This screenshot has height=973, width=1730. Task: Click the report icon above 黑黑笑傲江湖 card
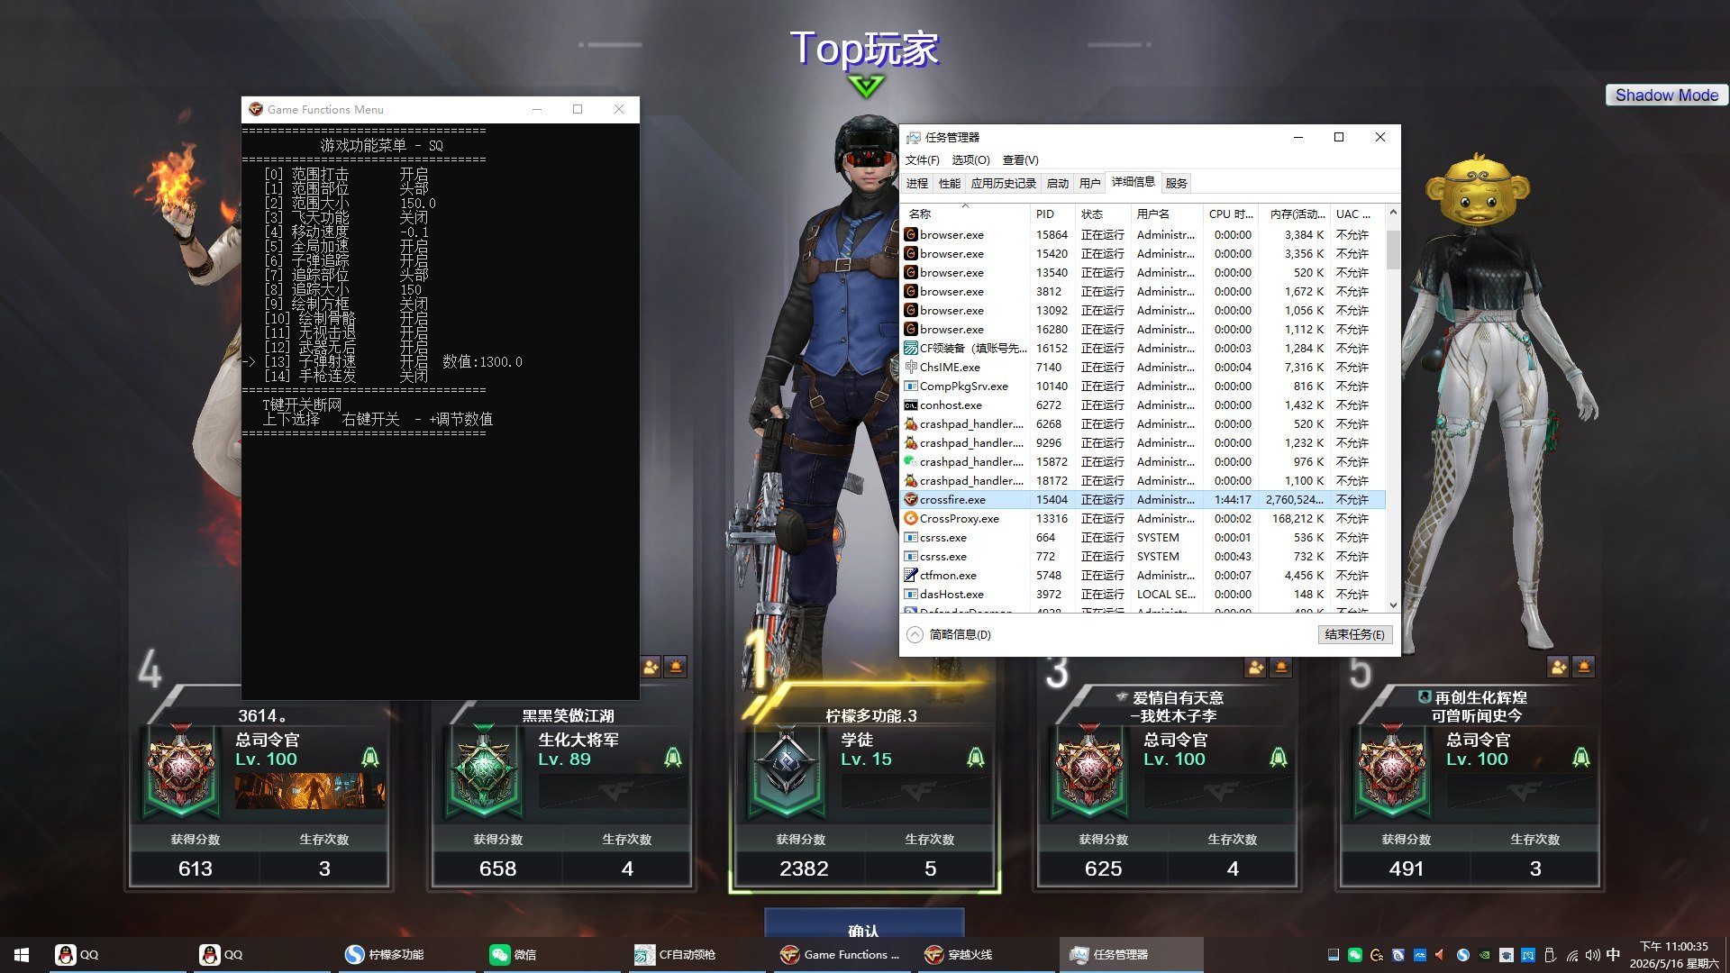[x=676, y=667]
